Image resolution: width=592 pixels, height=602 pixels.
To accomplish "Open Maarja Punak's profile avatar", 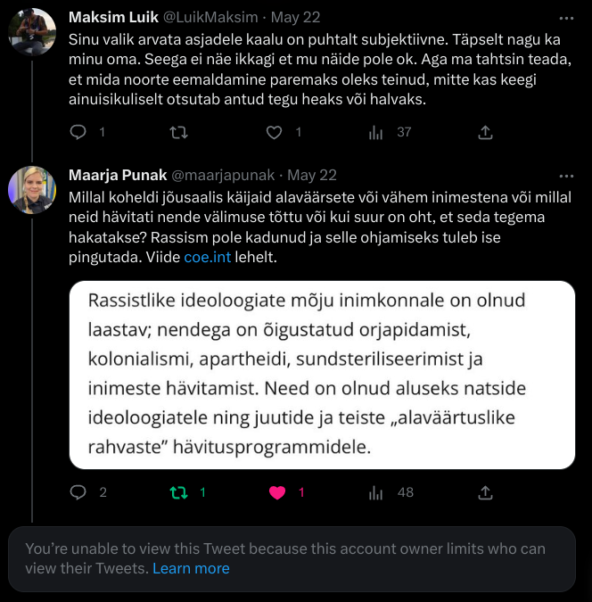I will click(x=32, y=190).
